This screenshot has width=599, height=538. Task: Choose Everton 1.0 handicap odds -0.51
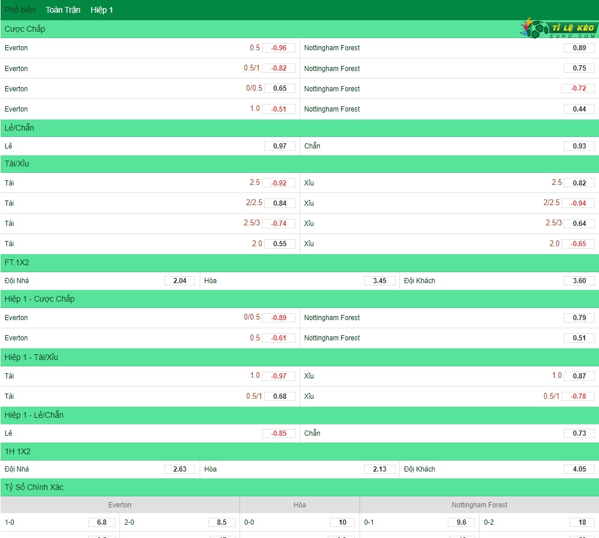[x=279, y=109]
